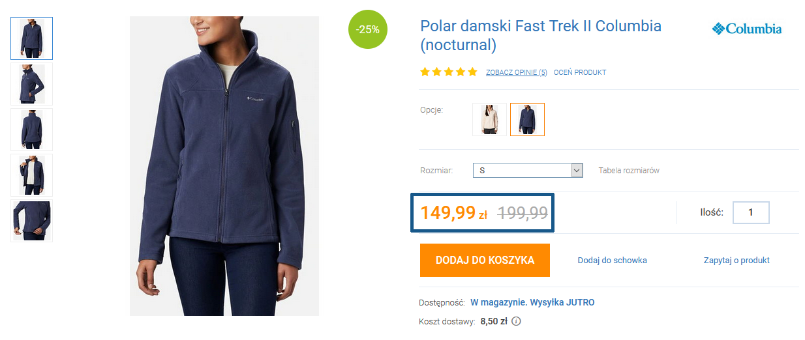Show the back-view jacket thumbnail
This screenshot has width=805, height=340.
[x=31, y=130]
